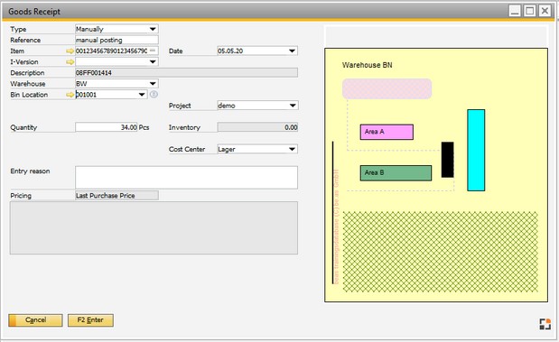Click the expand icon in bottom-right corner
The image size is (559, 342).
(x=545, y=324)
